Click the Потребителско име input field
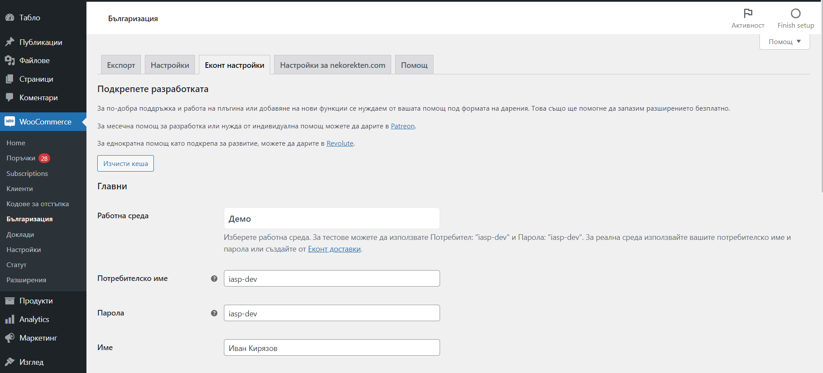The image size is (823, 373). 332,278
